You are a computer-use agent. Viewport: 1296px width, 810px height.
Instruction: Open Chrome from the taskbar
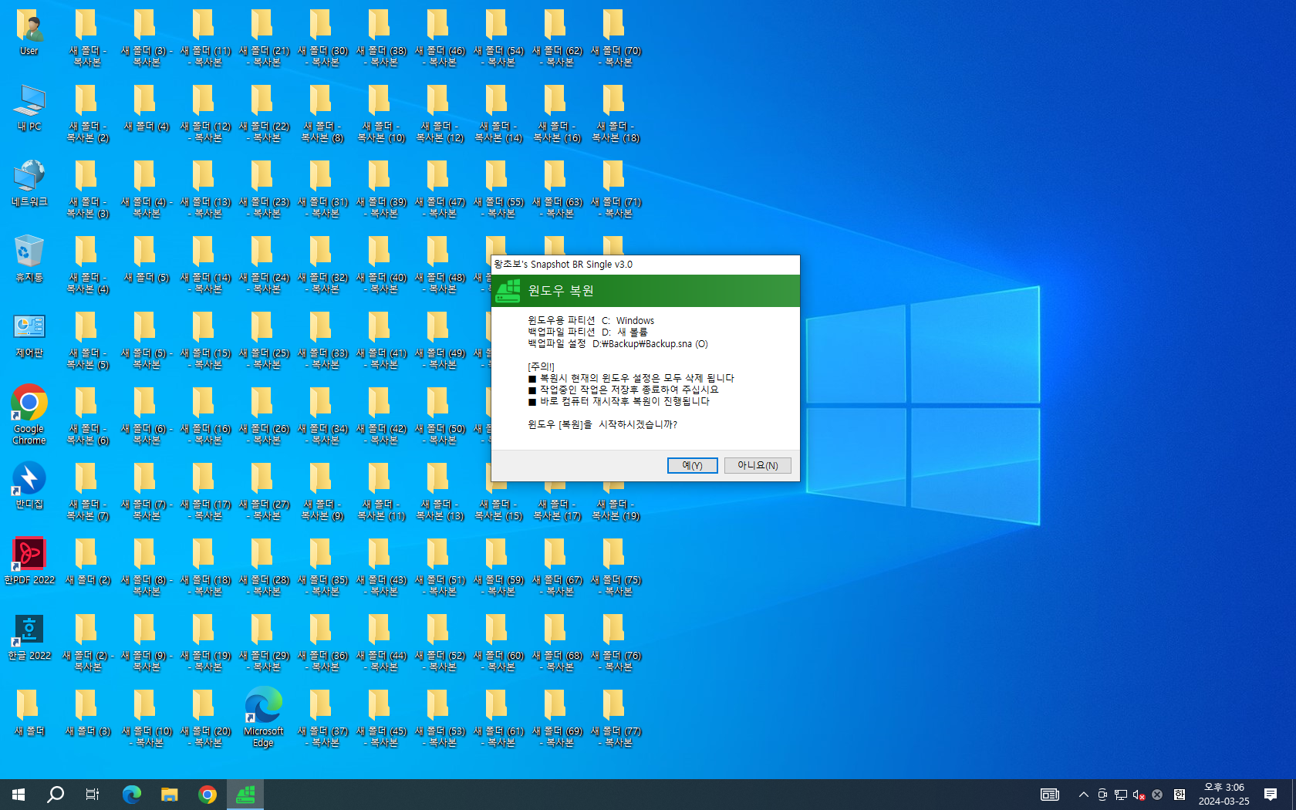(x=208, y=795)
